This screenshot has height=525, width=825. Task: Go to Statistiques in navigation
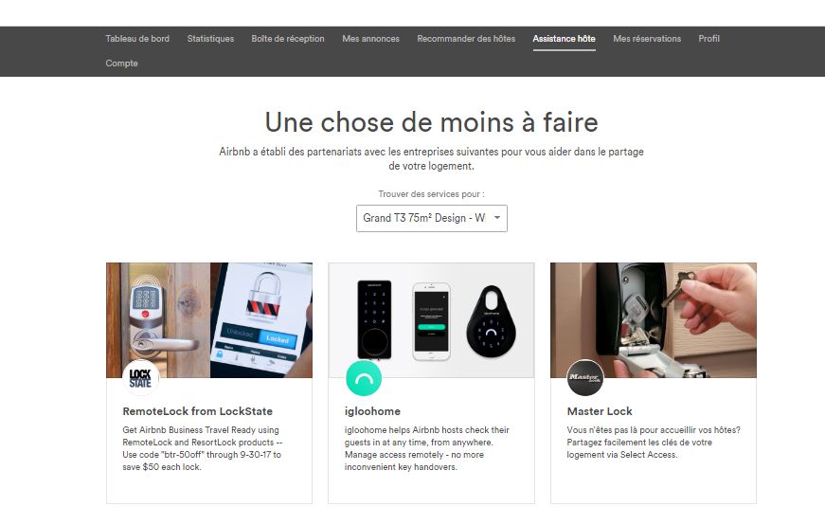tap(210, 39)
